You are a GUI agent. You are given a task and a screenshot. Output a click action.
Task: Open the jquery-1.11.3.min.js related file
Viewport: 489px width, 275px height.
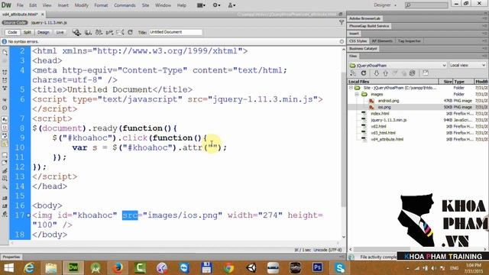pos(49,22)
